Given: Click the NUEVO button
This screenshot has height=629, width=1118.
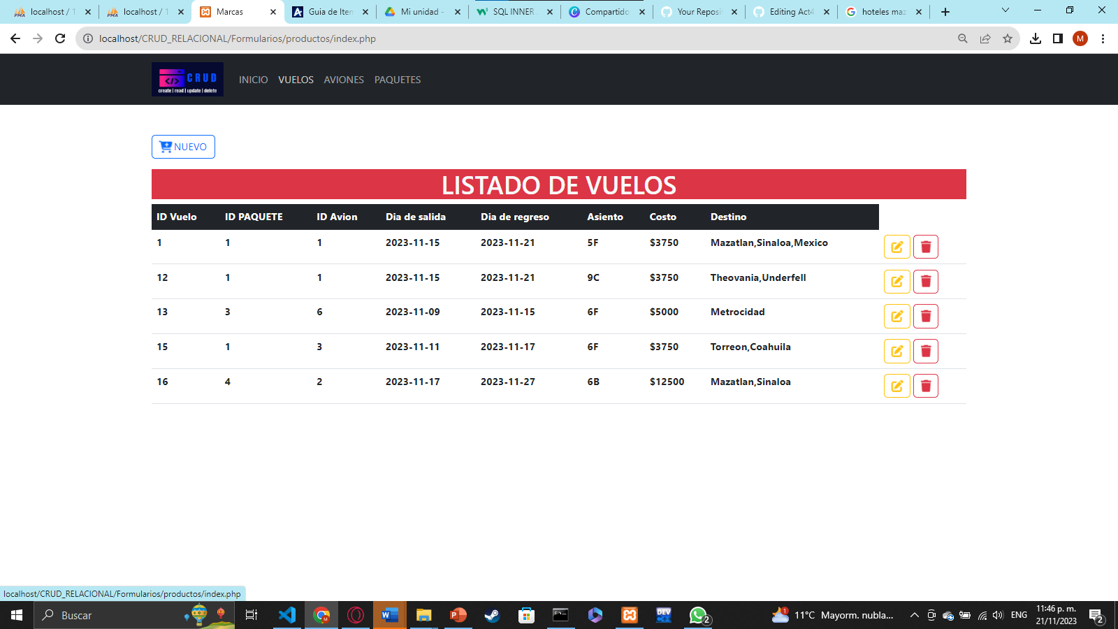Looking at the screenshot, I should pyautogui.click(x=183, y=147).
